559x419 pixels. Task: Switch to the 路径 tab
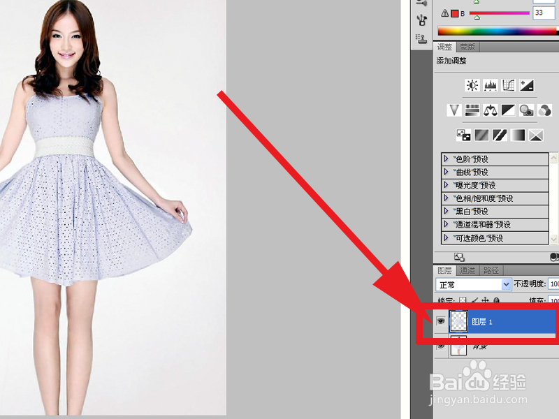pos(491,270)
